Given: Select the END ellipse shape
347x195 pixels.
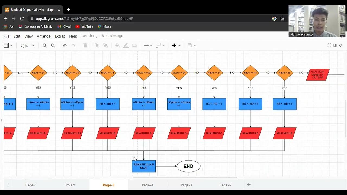Looking at the screenshot, I should (188, 166).
